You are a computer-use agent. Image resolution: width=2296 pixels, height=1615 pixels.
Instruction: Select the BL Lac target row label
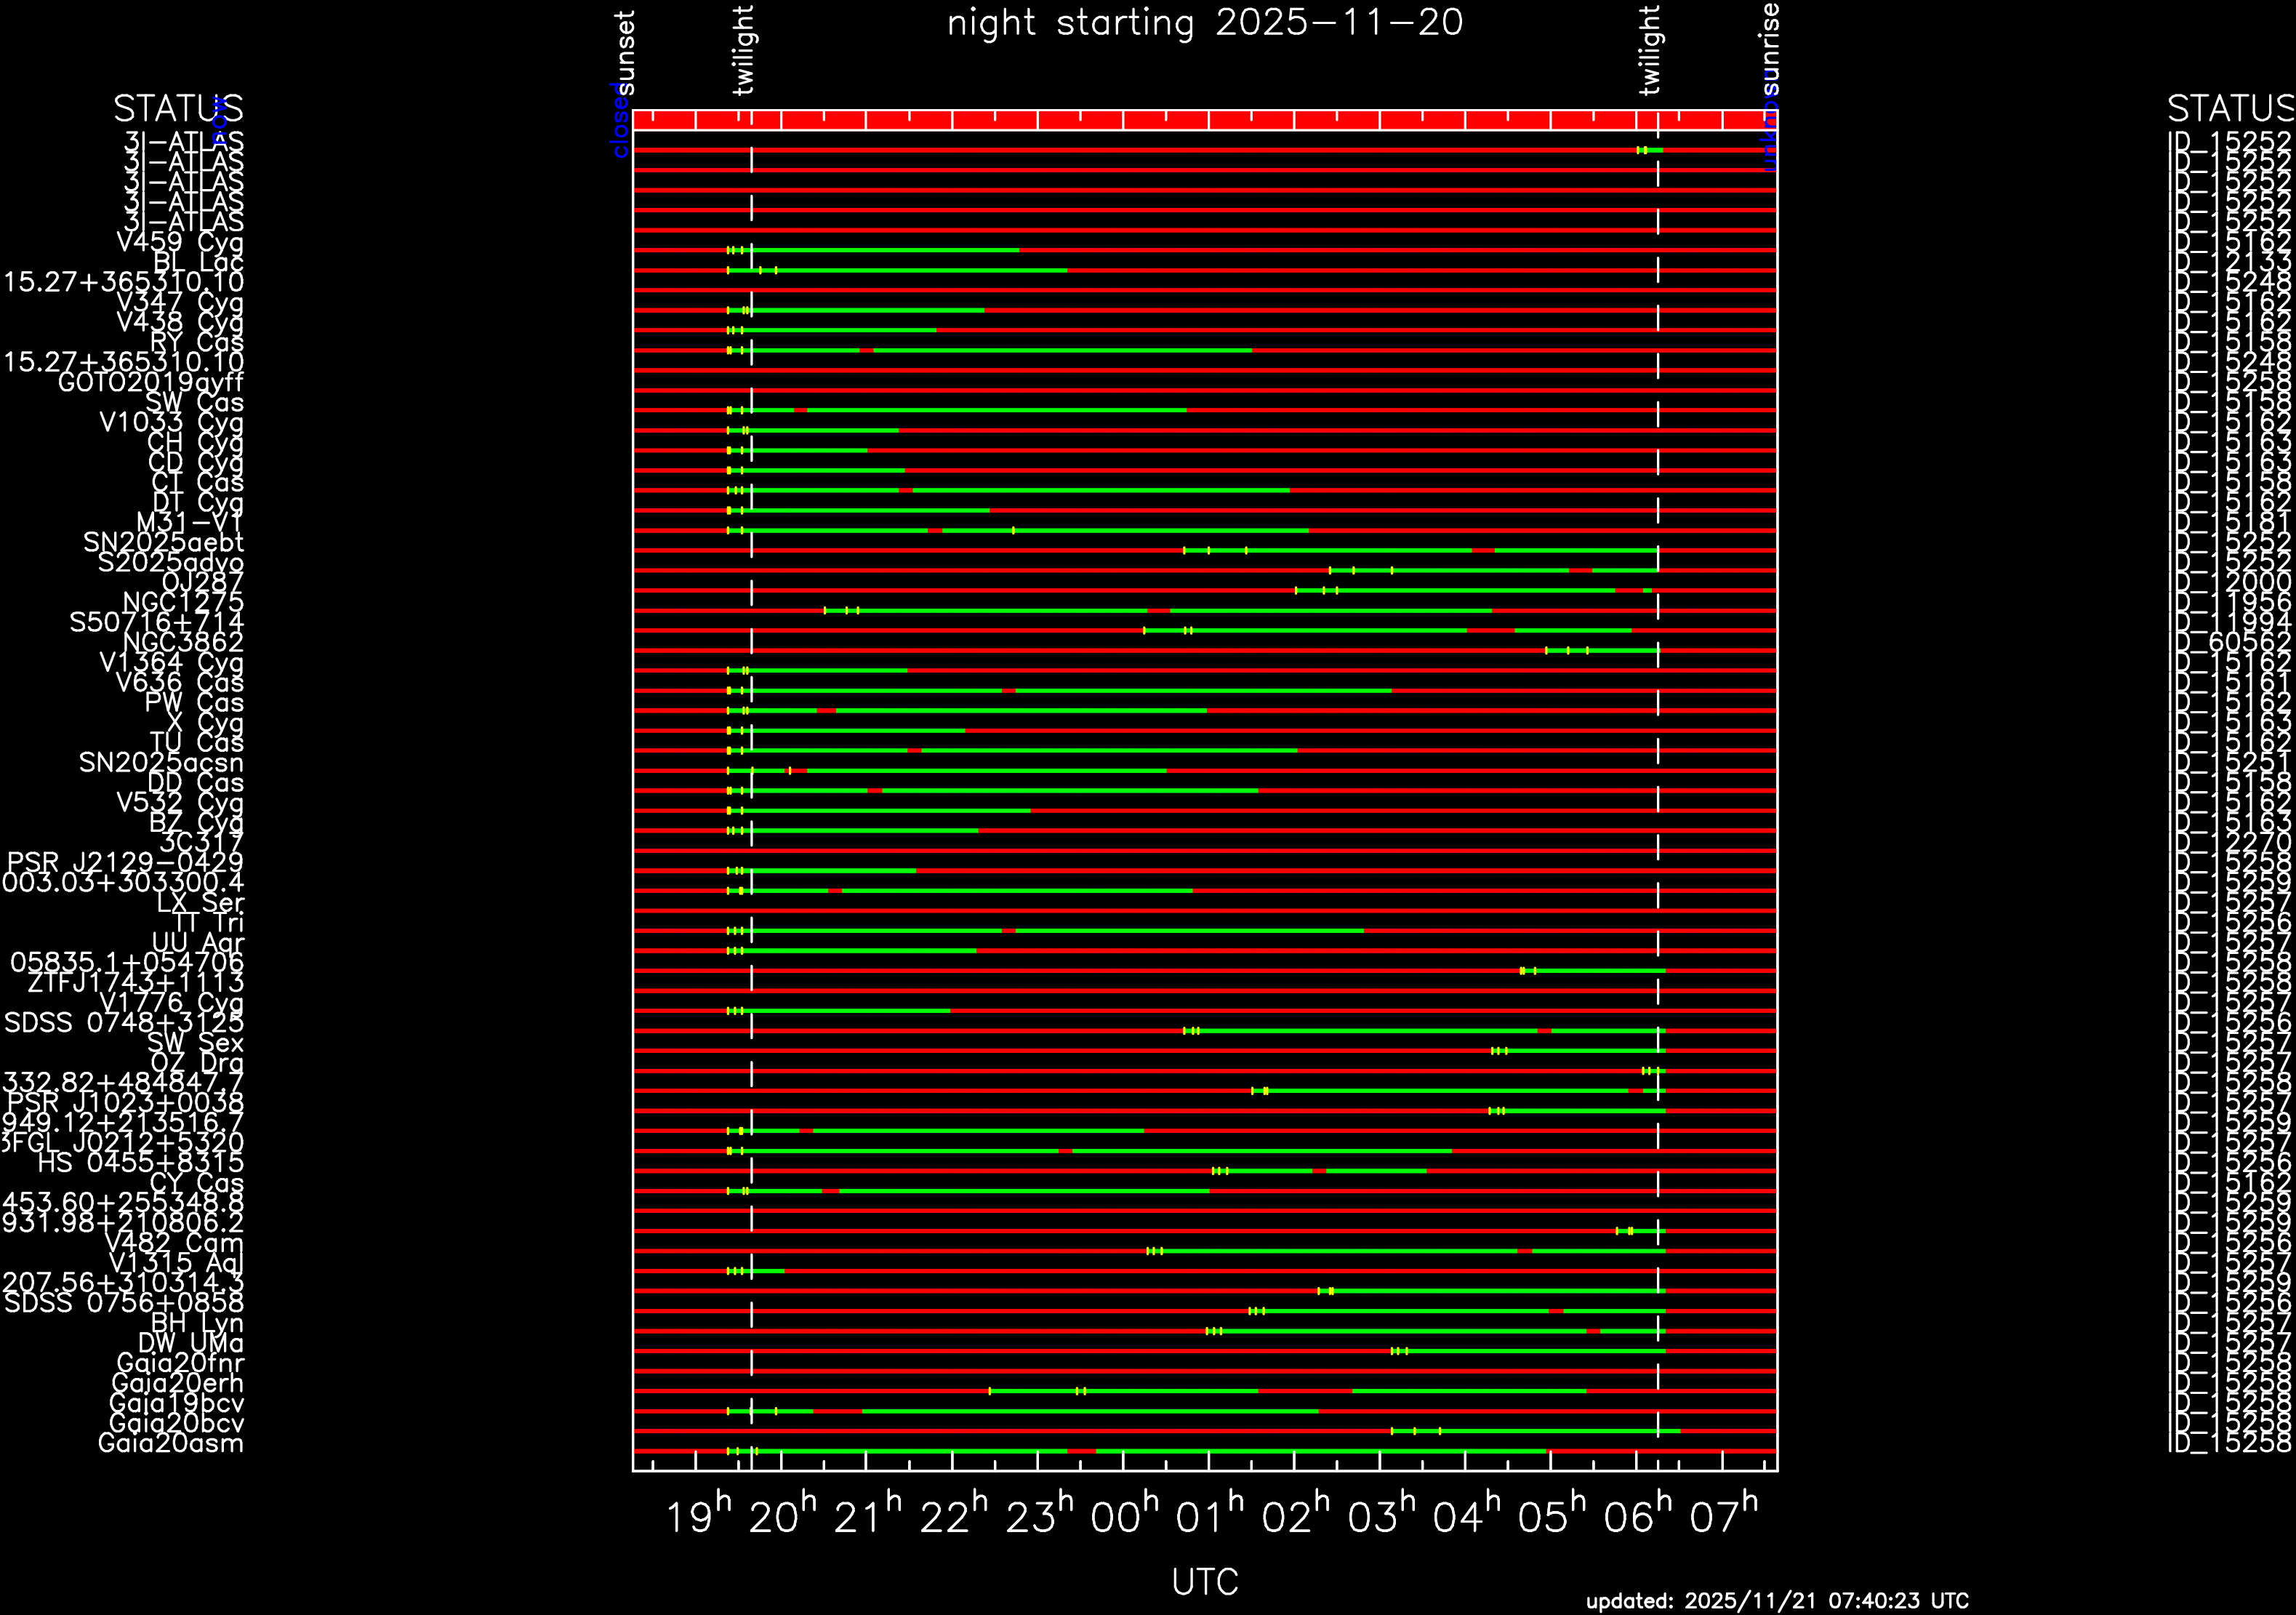(198, 262)
